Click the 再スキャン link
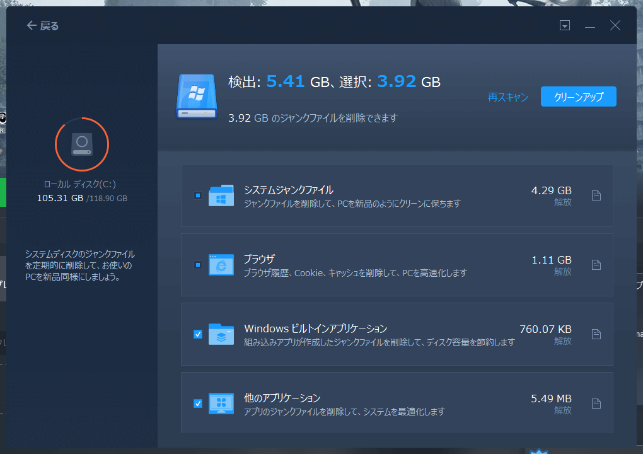This screenshot has height=454, width=643. pyautogui.click(x=507, y=97)
